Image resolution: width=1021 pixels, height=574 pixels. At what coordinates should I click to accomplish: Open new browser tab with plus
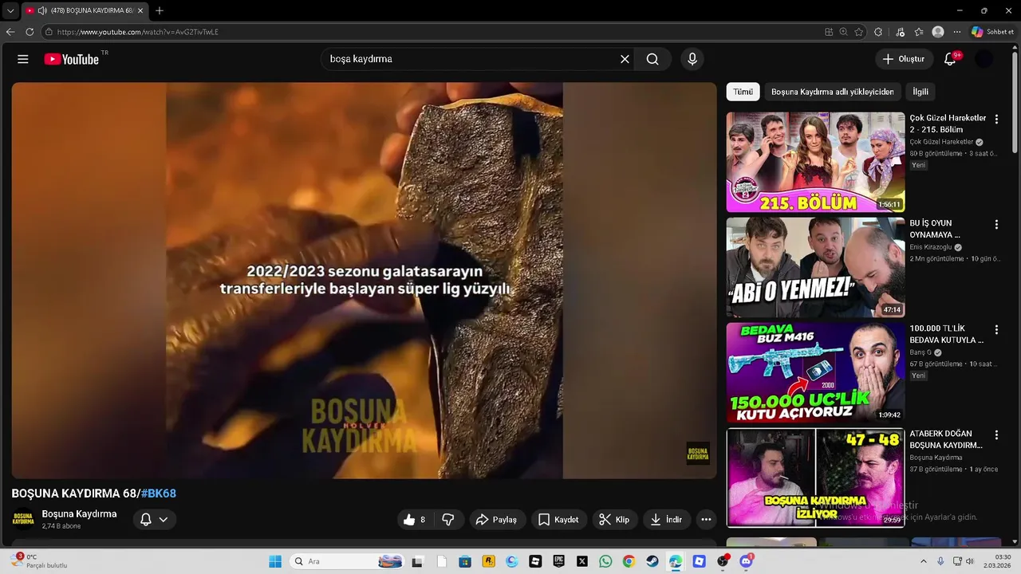click(160, 10)
